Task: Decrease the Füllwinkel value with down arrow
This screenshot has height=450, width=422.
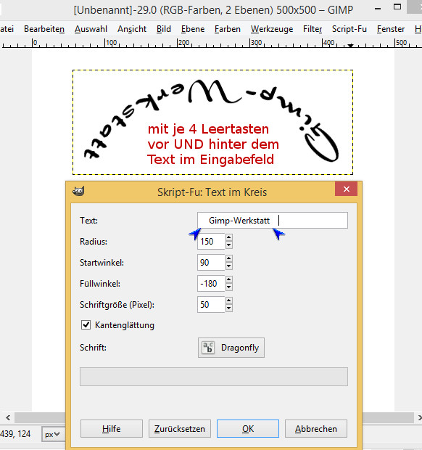Action: click(x=229, y=287)
